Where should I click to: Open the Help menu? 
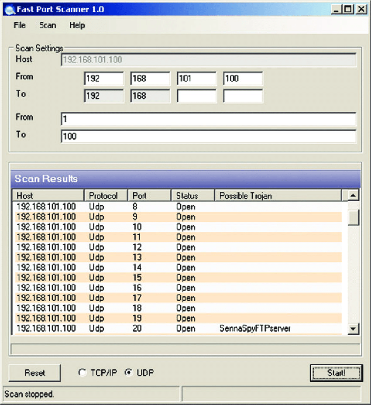(77, 25)
